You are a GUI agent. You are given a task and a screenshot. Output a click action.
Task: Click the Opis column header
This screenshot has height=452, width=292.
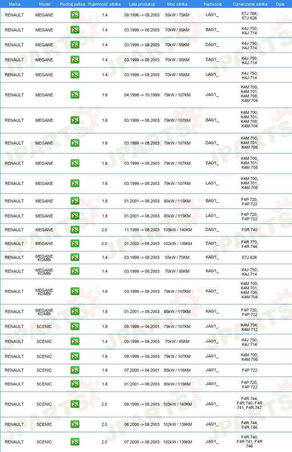(x=280, y=4)
